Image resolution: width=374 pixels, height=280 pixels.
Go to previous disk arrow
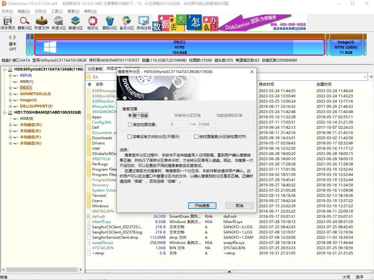10,37
